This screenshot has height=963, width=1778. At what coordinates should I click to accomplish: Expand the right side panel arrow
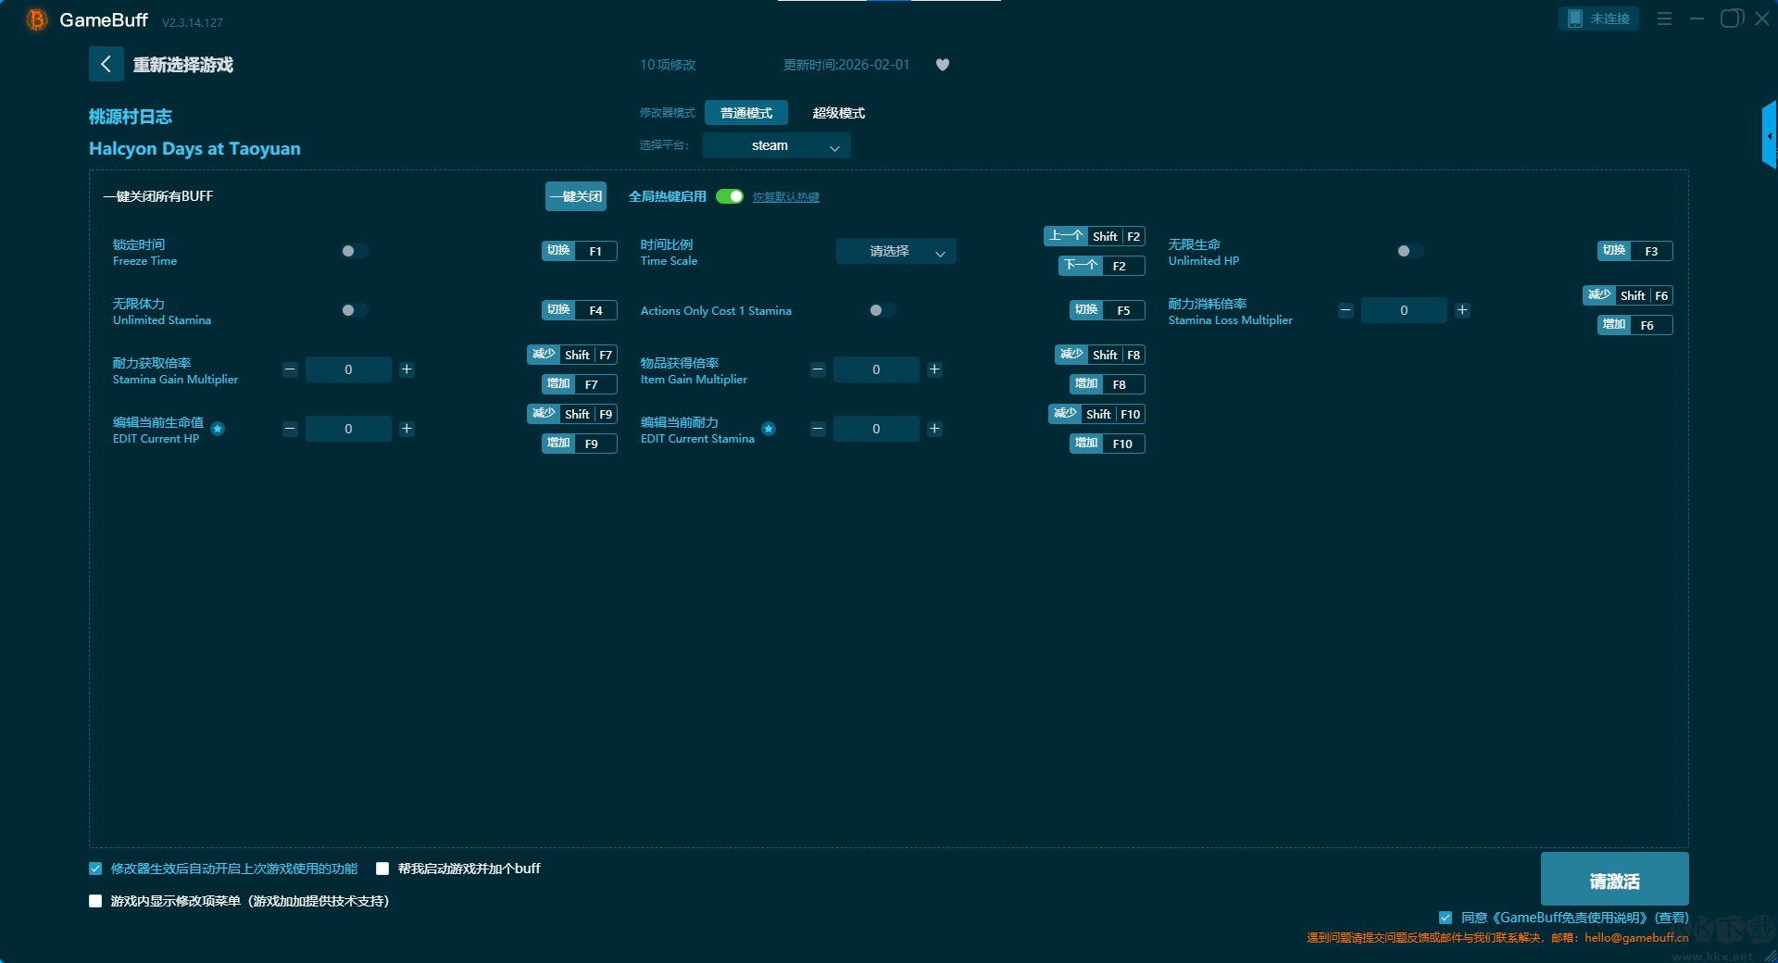pos(1769,136)
